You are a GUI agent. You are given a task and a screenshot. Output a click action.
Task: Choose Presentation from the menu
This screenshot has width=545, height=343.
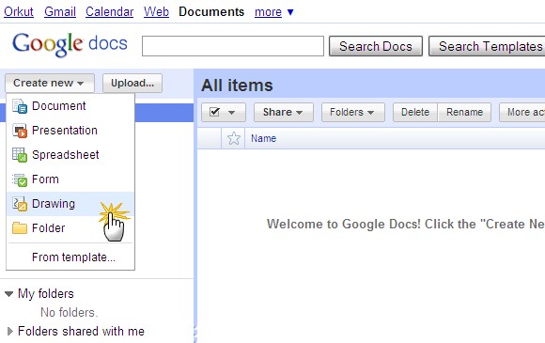coord(70,131)
